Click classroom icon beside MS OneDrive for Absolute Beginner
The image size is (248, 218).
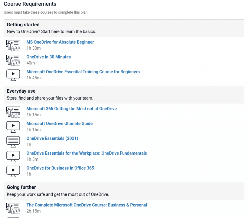click(x=13, y=45)
